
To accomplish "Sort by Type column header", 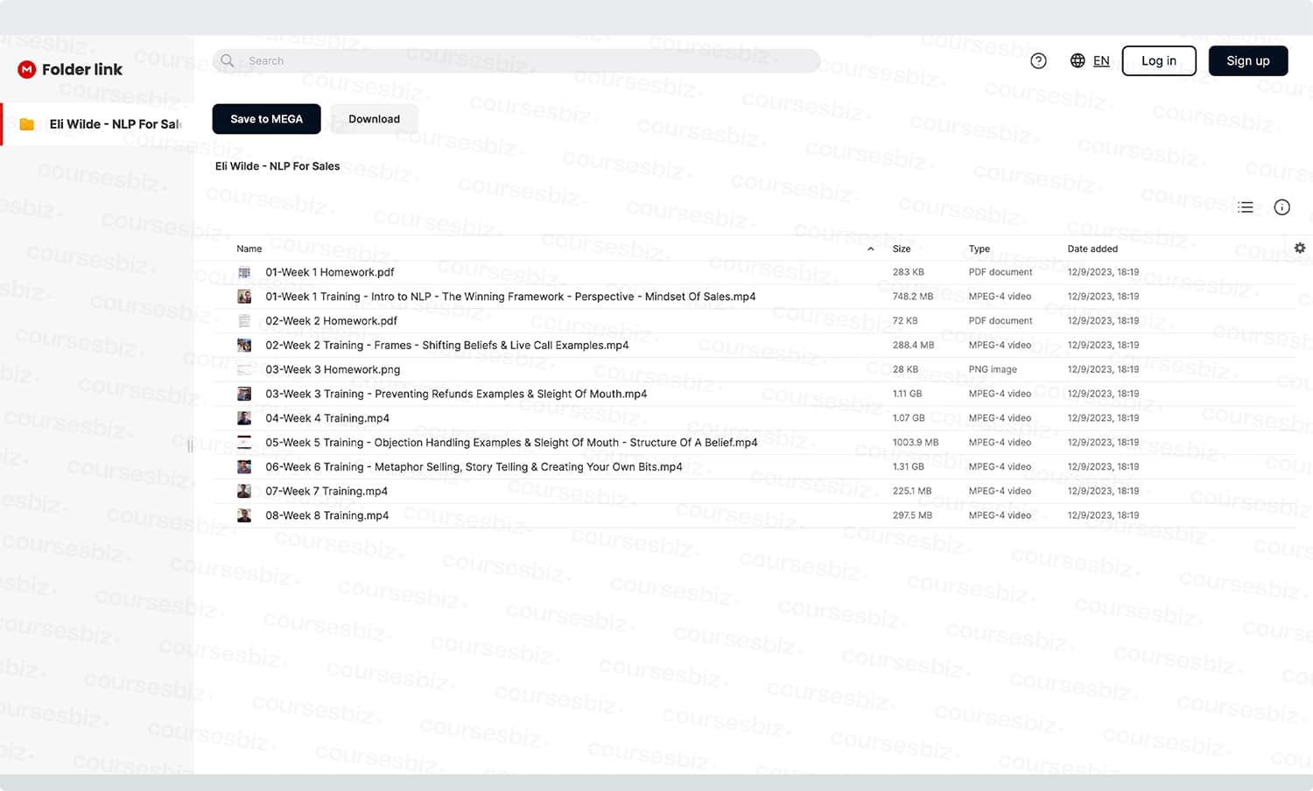I will click(x=979, y=248).
